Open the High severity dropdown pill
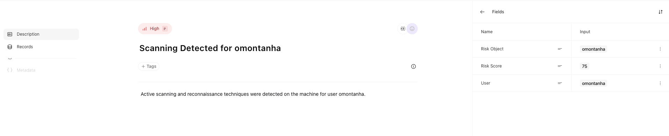 point(155,29)
